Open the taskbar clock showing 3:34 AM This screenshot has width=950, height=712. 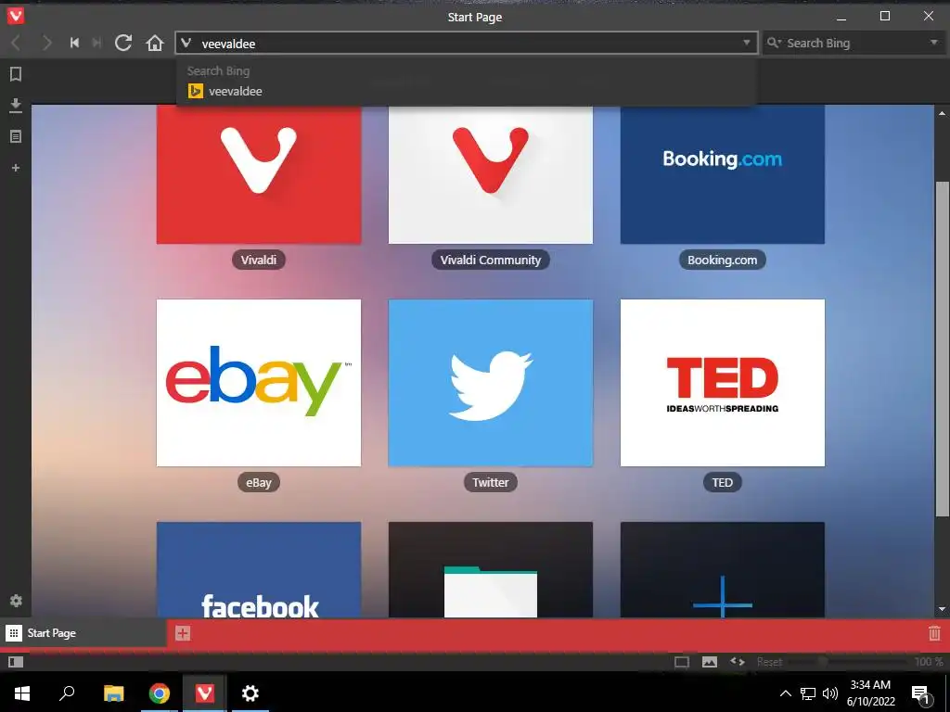coord(870,693)
